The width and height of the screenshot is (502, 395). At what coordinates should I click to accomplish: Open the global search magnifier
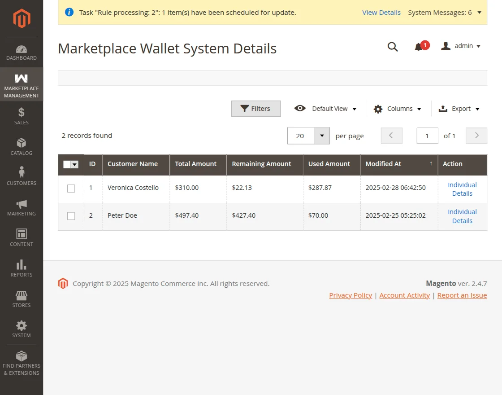pos(392,47)
